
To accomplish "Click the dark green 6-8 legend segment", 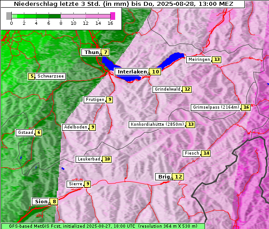I will 55,16.
